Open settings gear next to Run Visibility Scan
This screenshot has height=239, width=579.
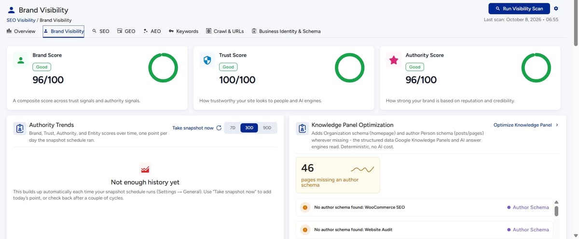click(556, 9)
